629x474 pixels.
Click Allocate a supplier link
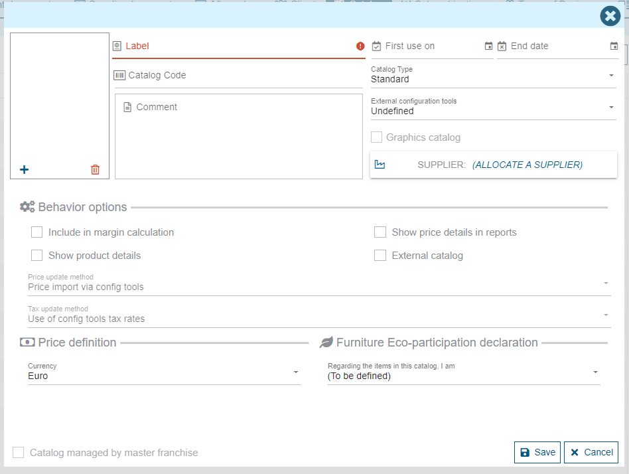click(x=527, y=165)
